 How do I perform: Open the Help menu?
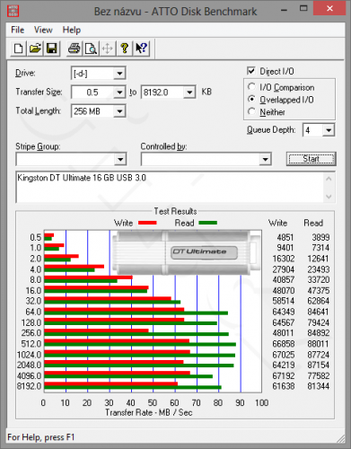(x=72, y=30)
